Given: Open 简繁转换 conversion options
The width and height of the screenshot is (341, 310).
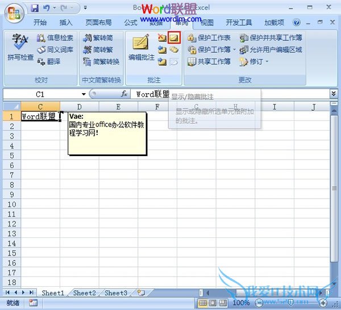Looking at the screenshot, I should [101, 62].
